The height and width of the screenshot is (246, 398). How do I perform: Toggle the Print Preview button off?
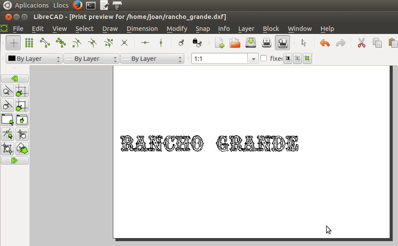282,43
